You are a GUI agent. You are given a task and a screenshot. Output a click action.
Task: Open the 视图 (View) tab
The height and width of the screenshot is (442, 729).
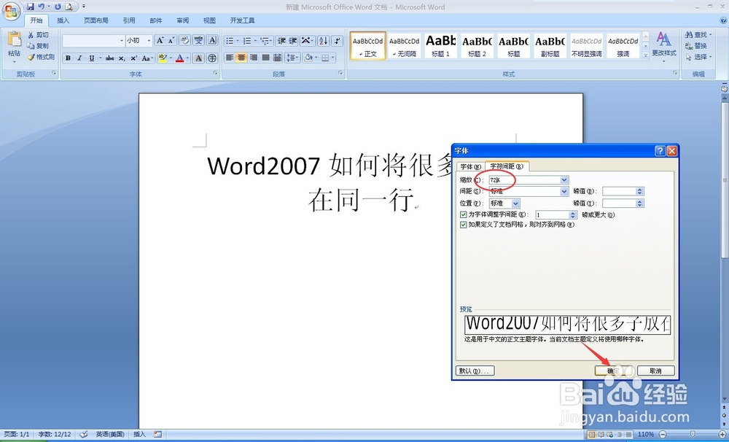pyautogui.click(x=209, y=20)
